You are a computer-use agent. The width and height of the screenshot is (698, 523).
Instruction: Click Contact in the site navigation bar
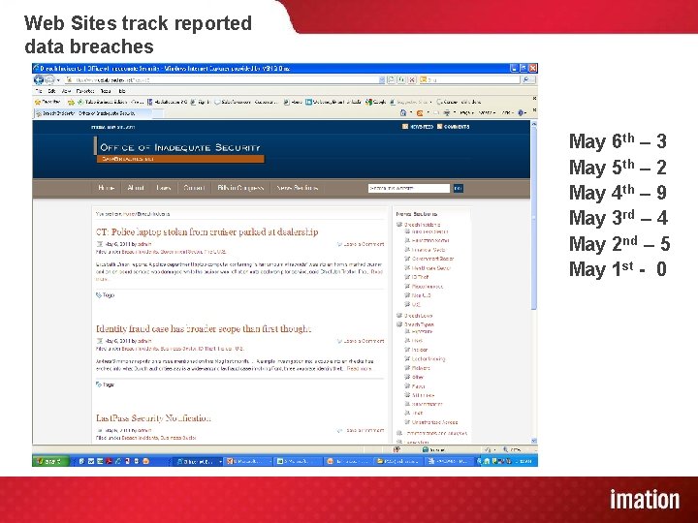(194, 188)
